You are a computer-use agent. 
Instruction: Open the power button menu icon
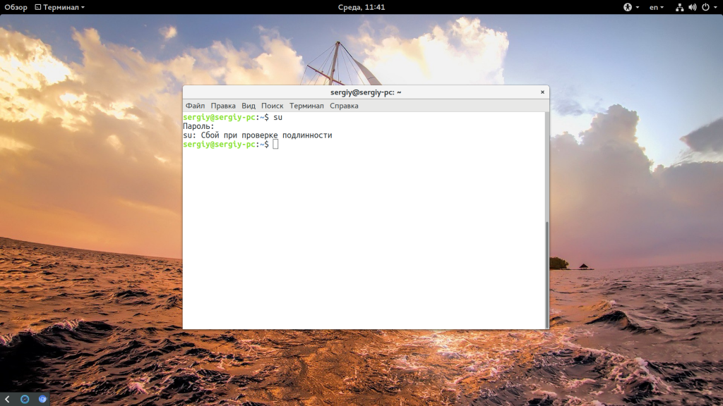tap(706, 7)
